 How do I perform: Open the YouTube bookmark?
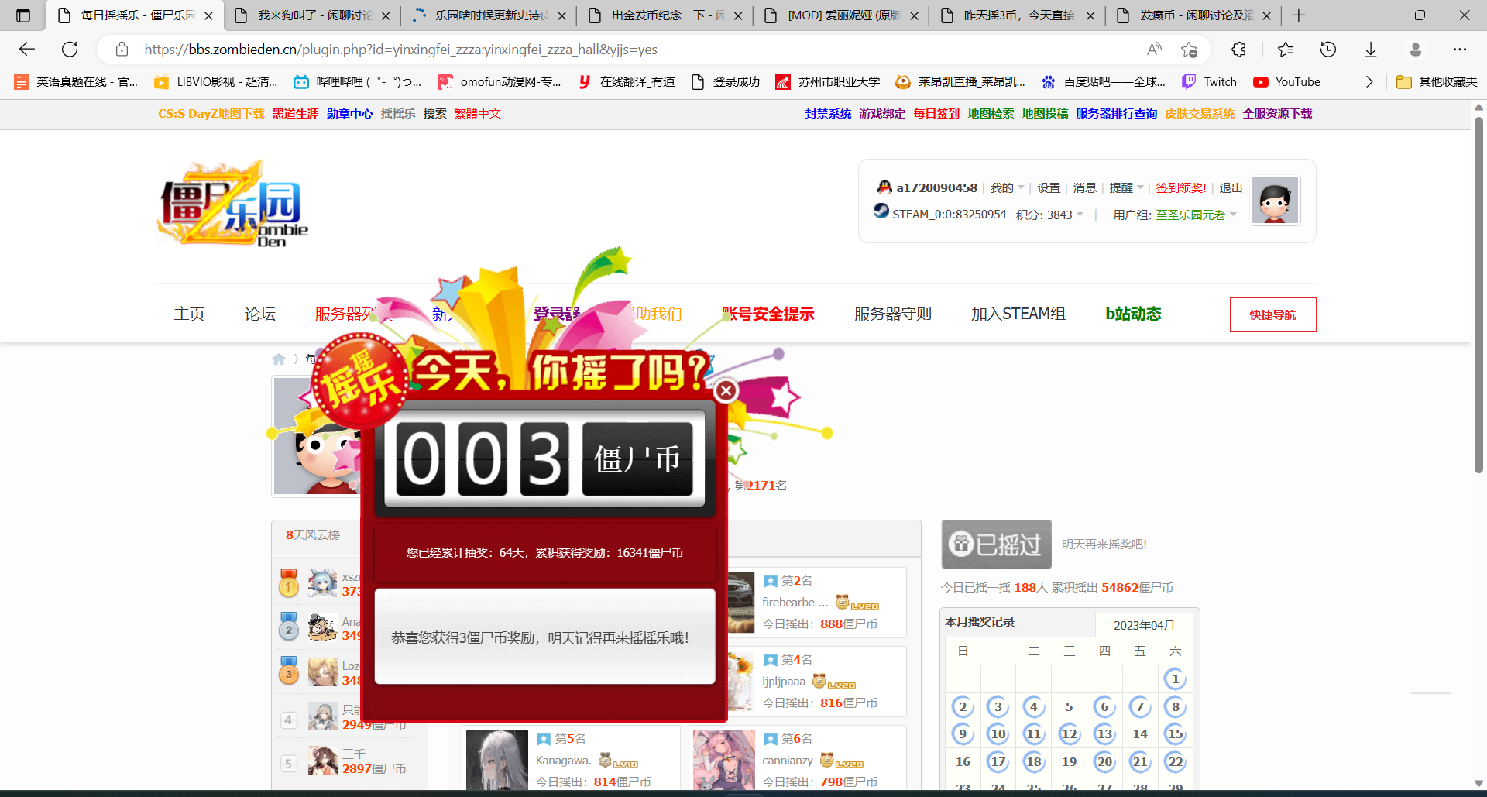coord(1286,82)
